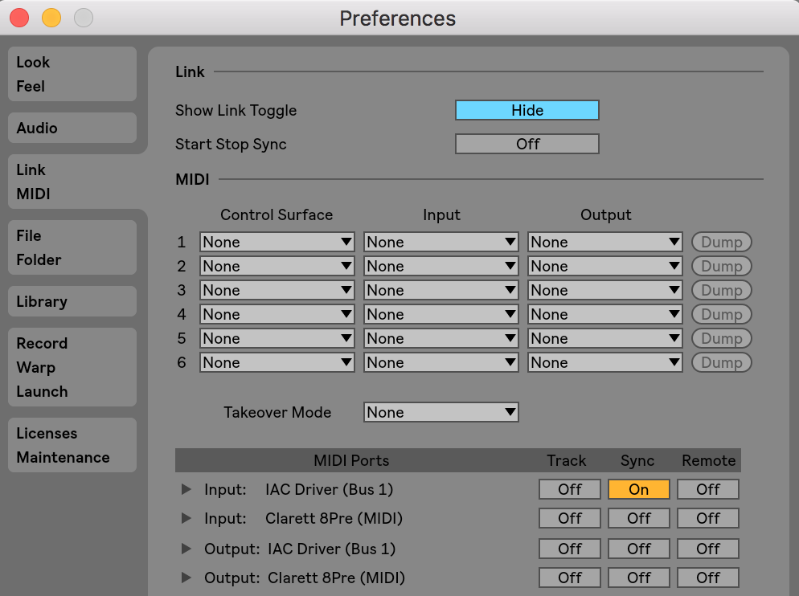The height and width of the screenshot is (596, 799).
Task: Expand Output Clarett 8Pre (MIDI) port
Action: tap(186, 578)
